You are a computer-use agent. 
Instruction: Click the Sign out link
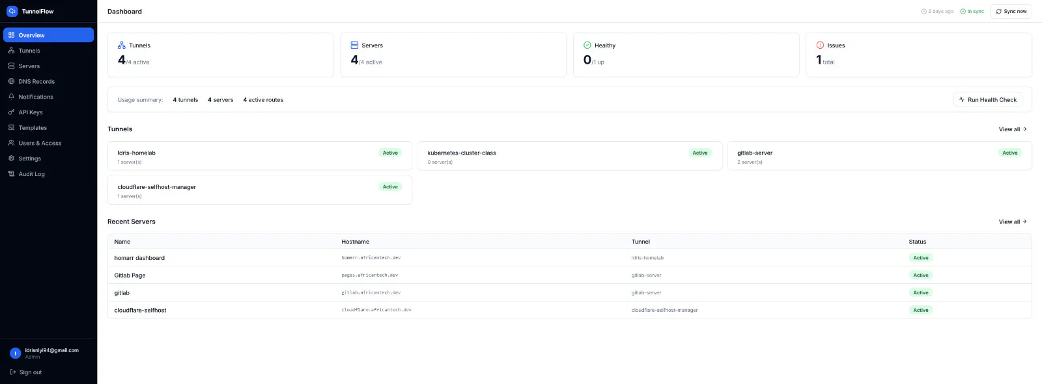point(26,372)
